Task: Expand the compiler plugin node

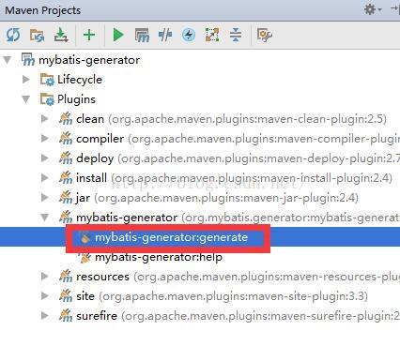Action: pyautogui.click(x=45, y=139)
